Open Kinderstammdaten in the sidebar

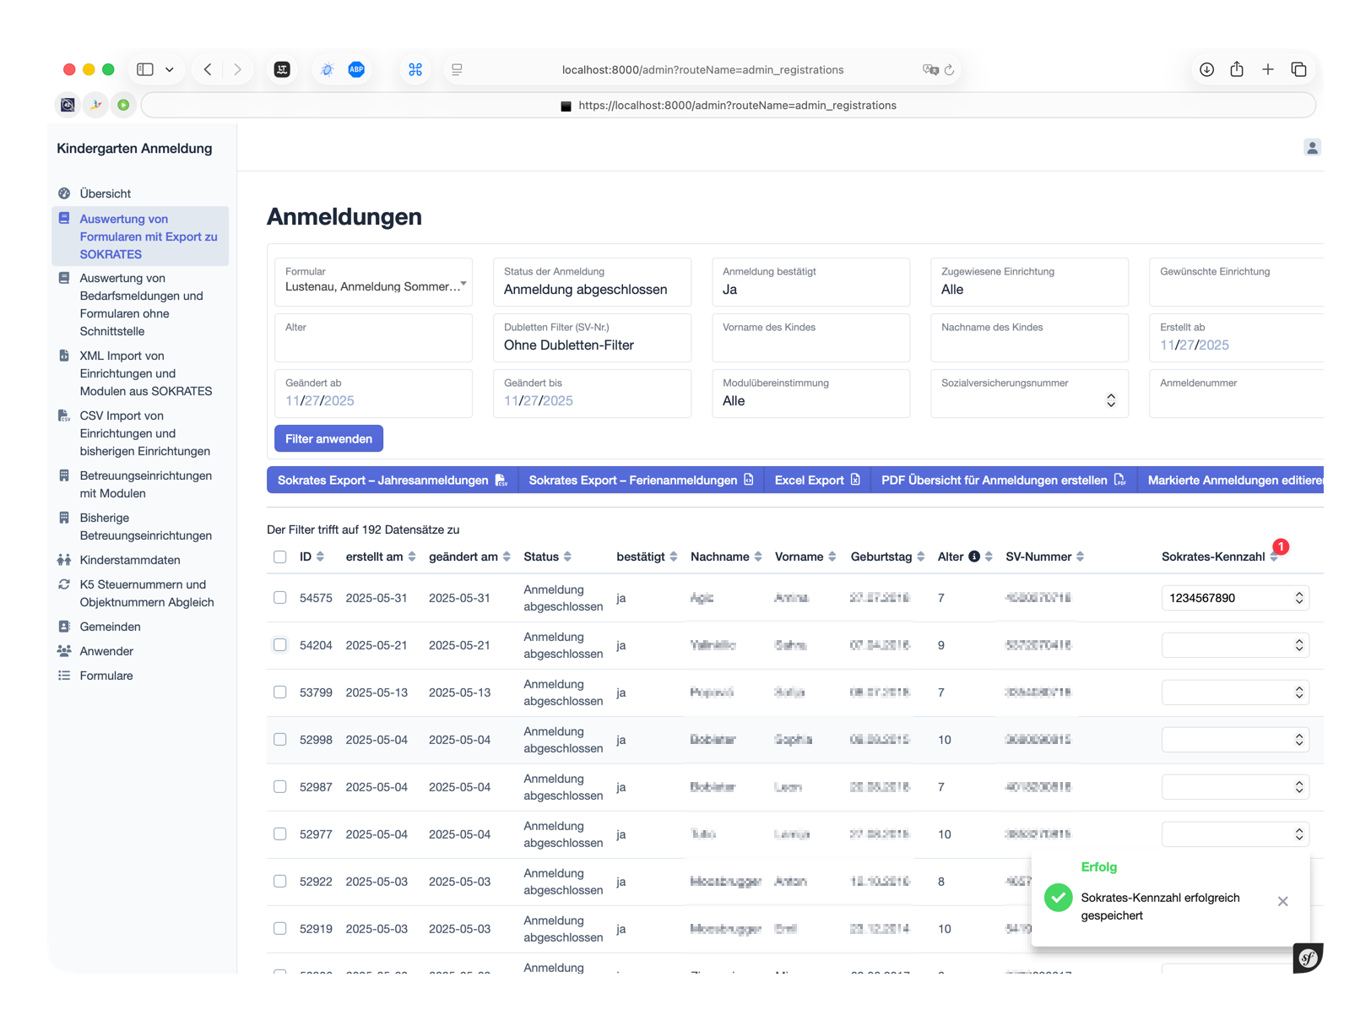pos(129,560)
